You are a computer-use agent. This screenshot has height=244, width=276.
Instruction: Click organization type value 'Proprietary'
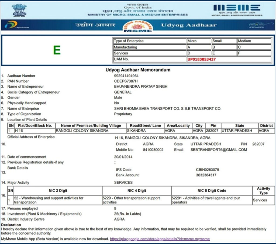click(123, 114)
